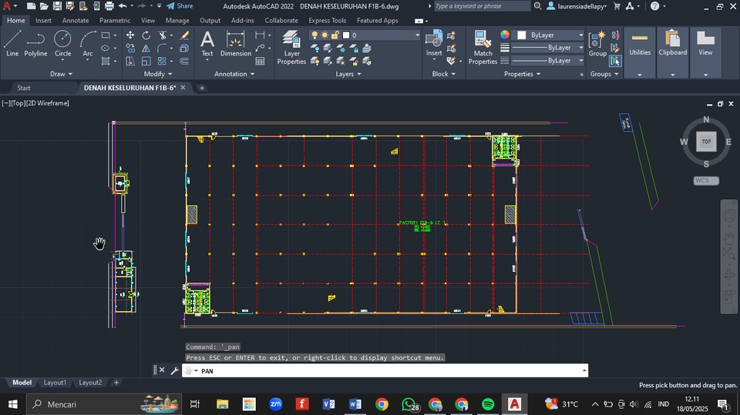Select the Circle tool
Viewport: 740px width, 415px height.
[x=62, y=43]
